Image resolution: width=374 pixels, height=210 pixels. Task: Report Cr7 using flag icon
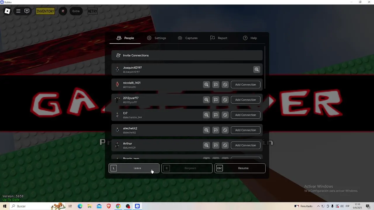tap(216, 115)
